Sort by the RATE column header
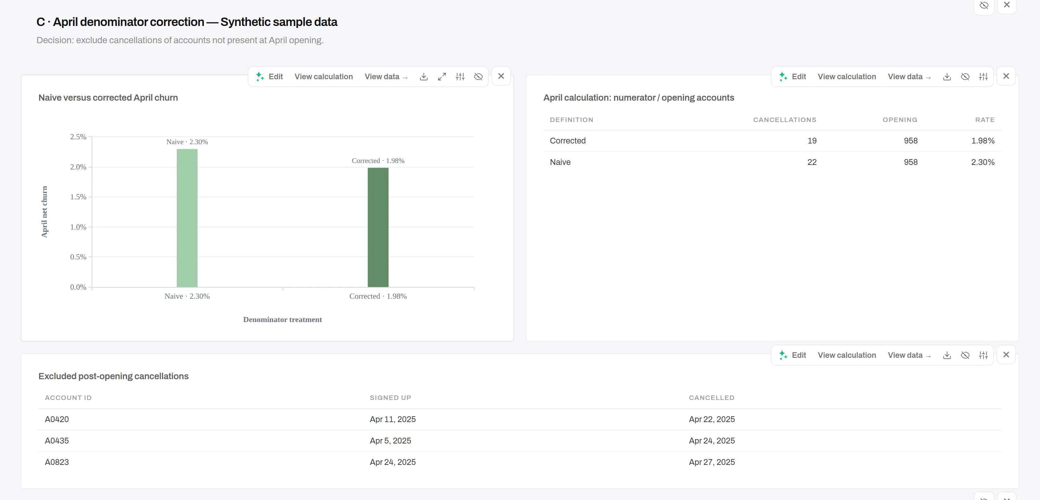 [985, 120]
